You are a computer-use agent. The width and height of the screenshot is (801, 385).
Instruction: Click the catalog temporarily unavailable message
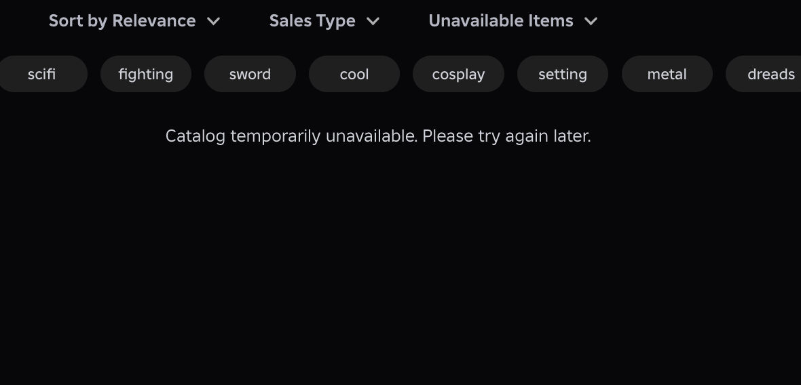pyautogui.click(x=292, y=136)
